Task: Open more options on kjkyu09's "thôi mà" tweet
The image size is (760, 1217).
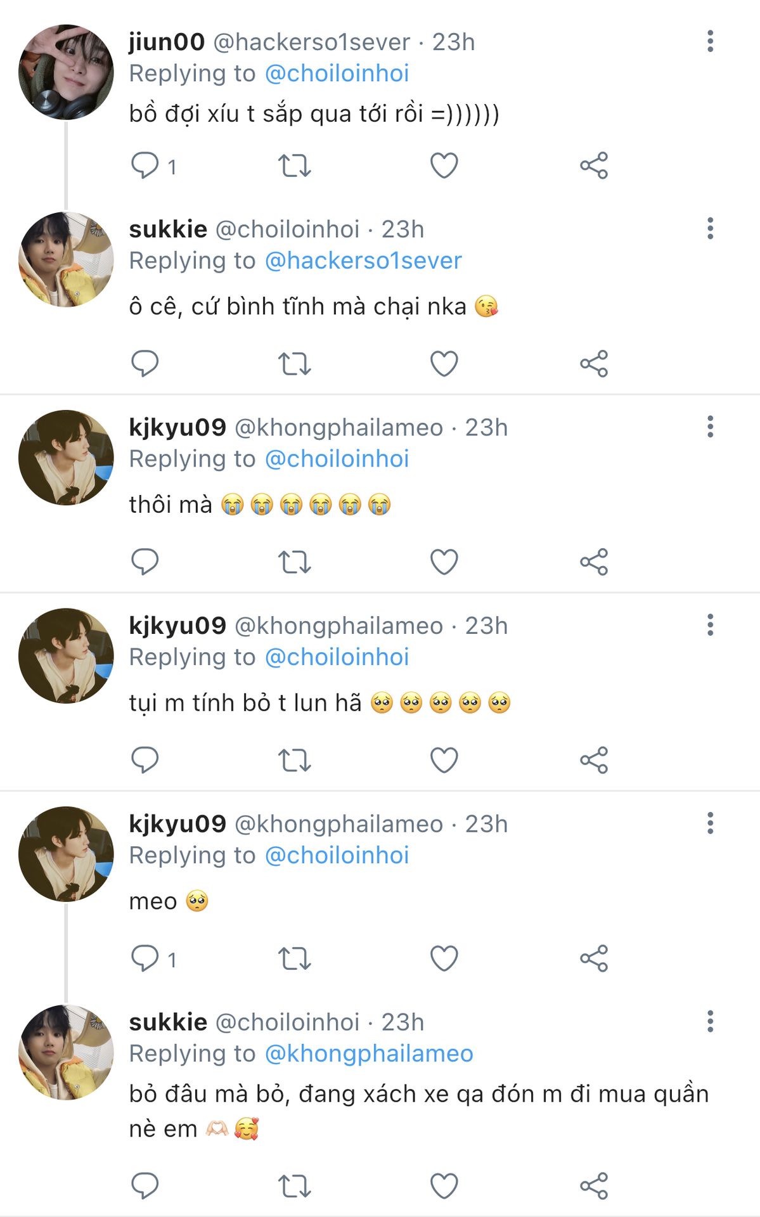Action: (710, 427)
